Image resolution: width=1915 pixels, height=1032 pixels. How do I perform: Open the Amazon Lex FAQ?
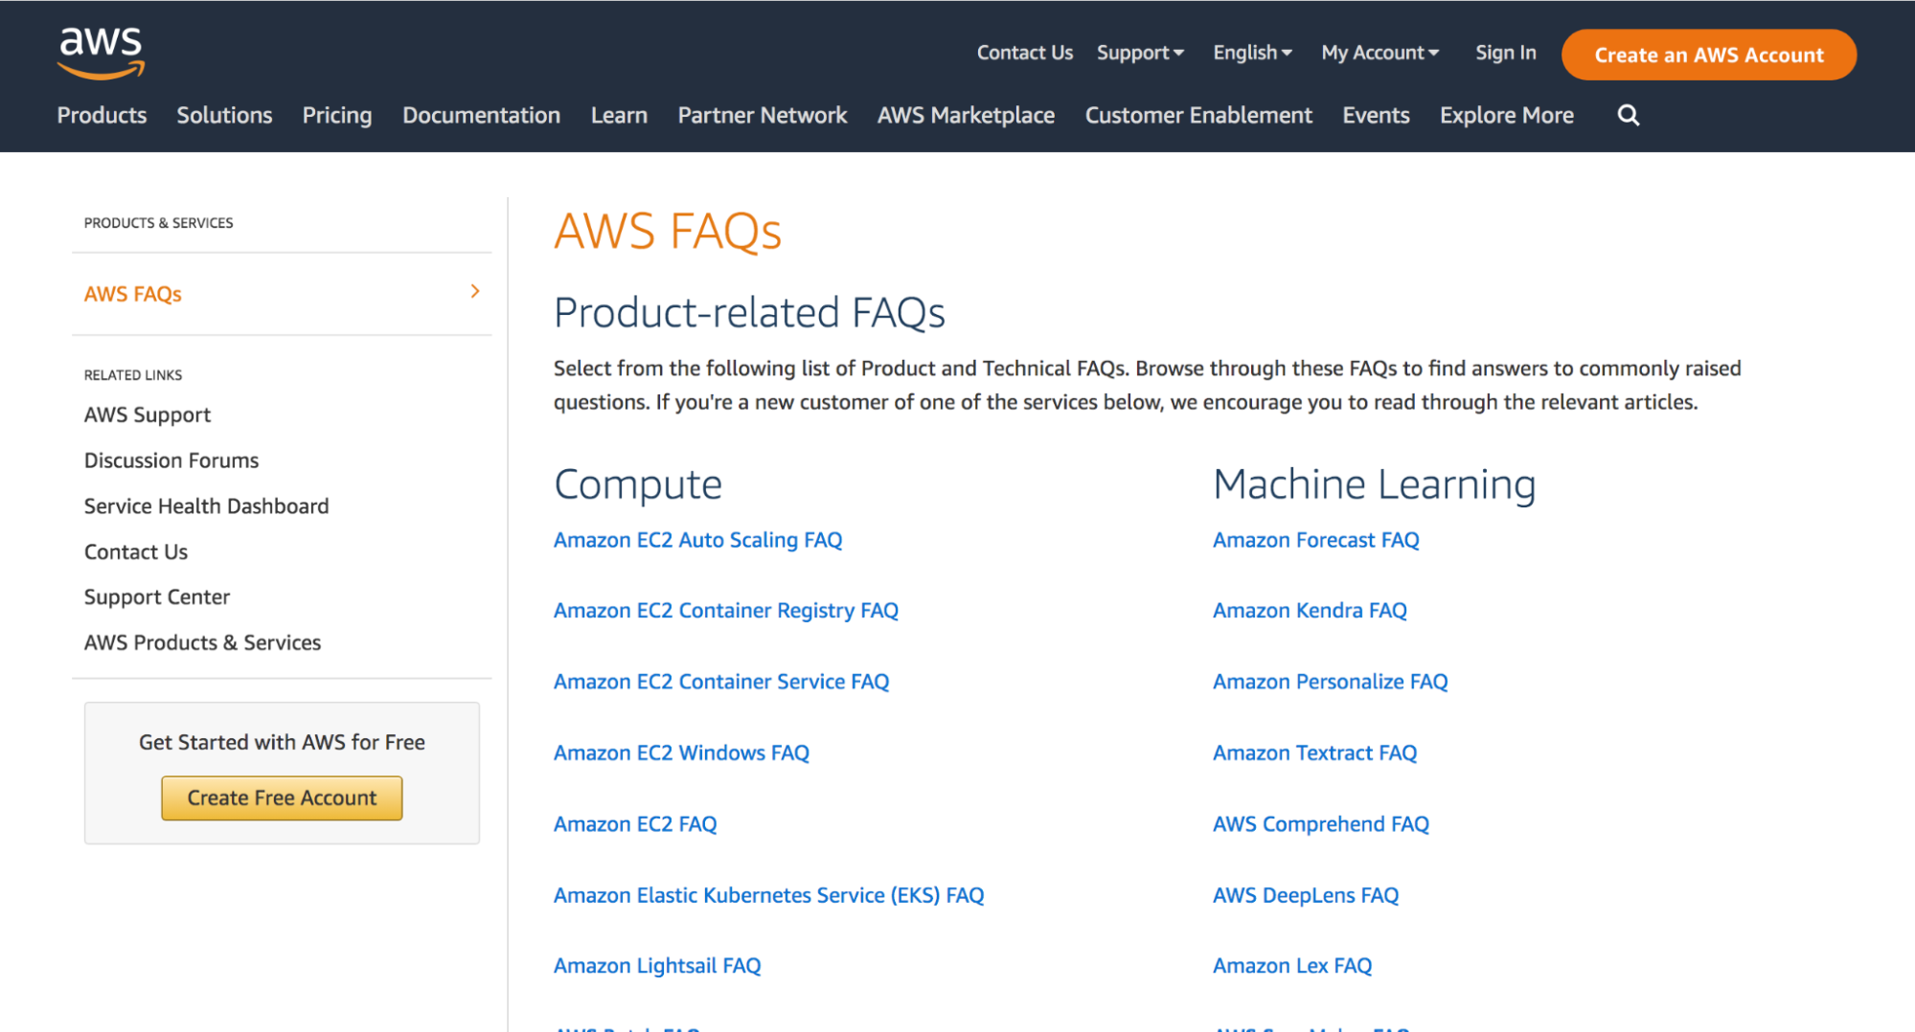1291,965
